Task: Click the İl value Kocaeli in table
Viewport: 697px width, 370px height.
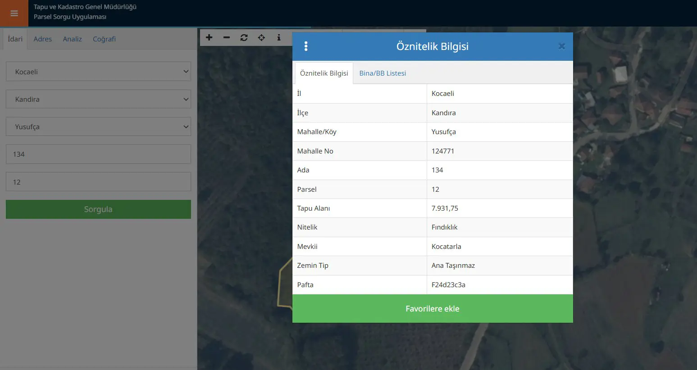Action: point(443,94)
